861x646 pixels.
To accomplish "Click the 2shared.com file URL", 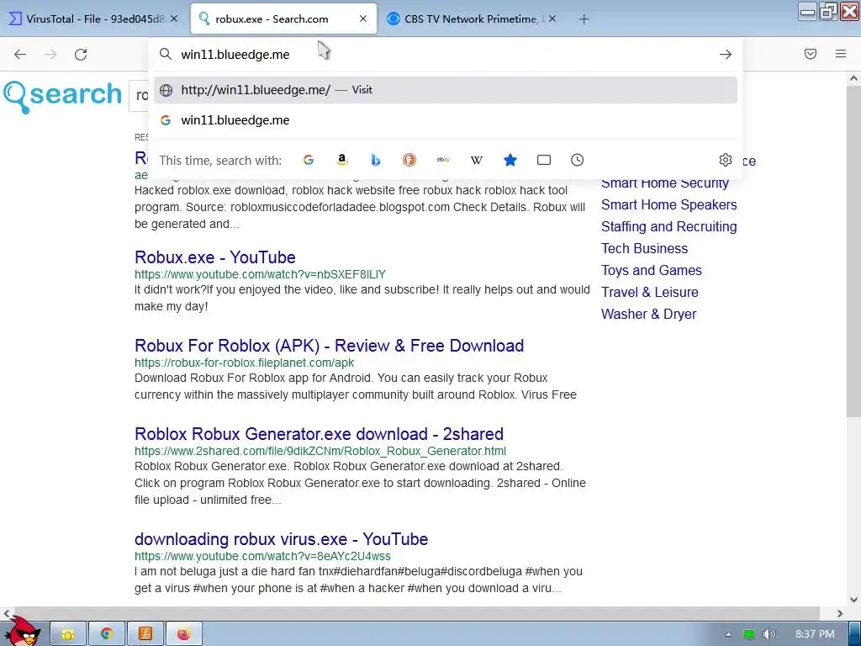I will point(320,451).
